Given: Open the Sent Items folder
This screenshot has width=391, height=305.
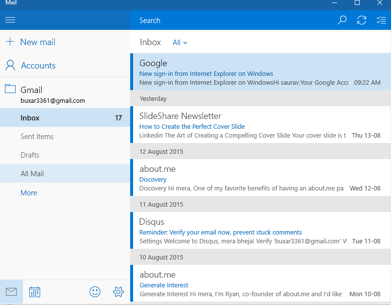Looking at the screenshot, I should pos(65,137).
